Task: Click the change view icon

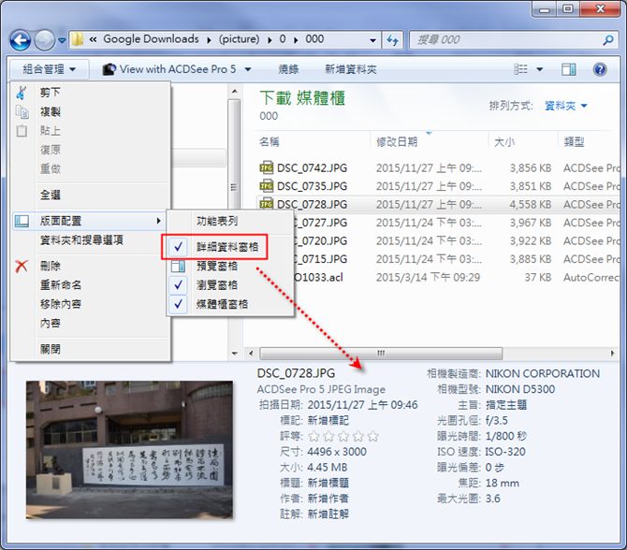Action: click(520, 69)
